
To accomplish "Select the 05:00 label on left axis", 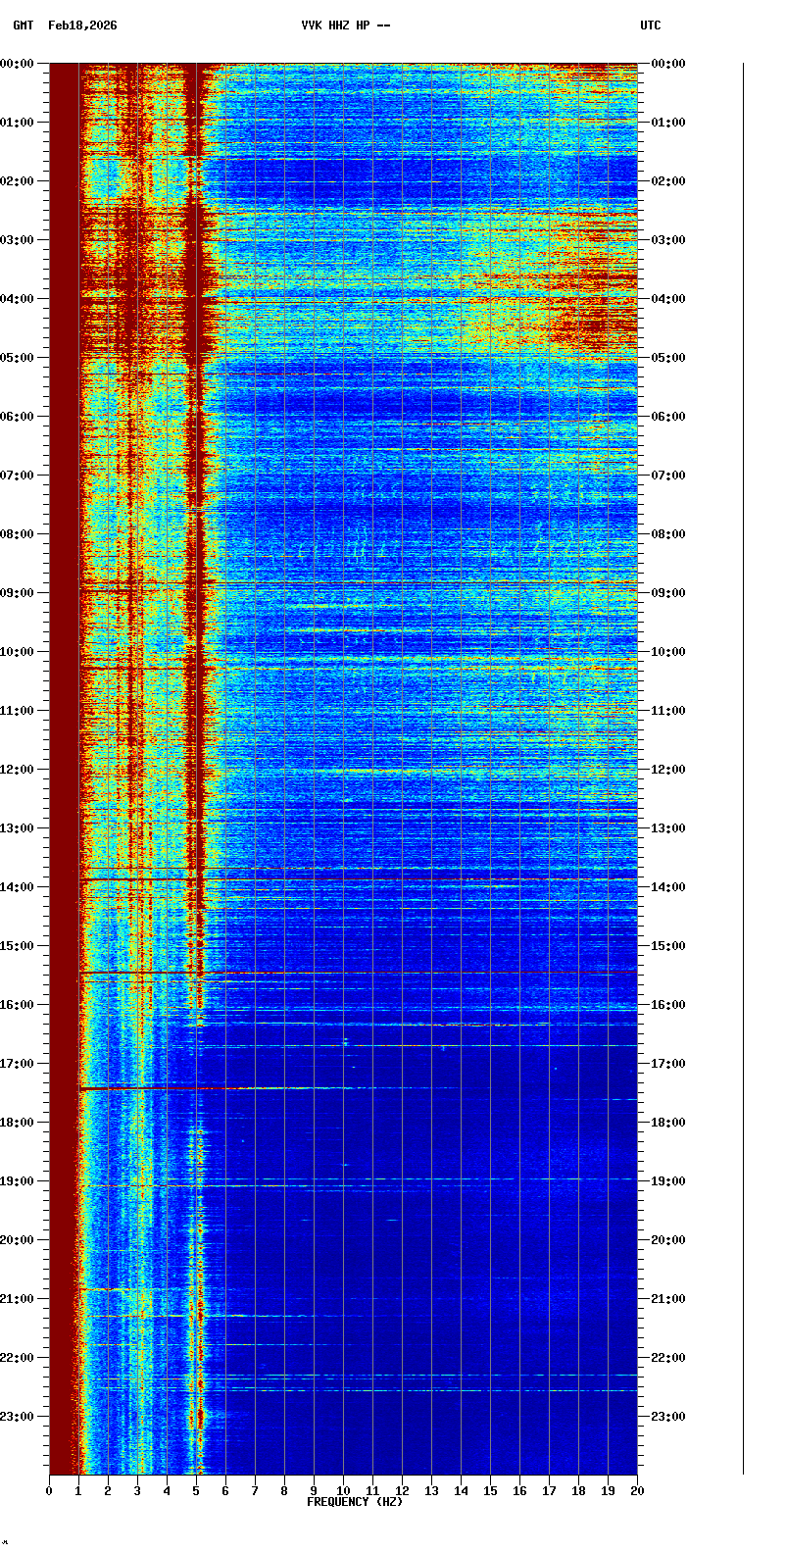I will 17,358.
